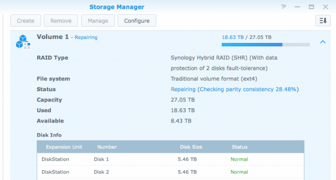The image size is (336, 180).
Task: Collapse Volume 1 with the chevron arrow
Action: (323, 42)
